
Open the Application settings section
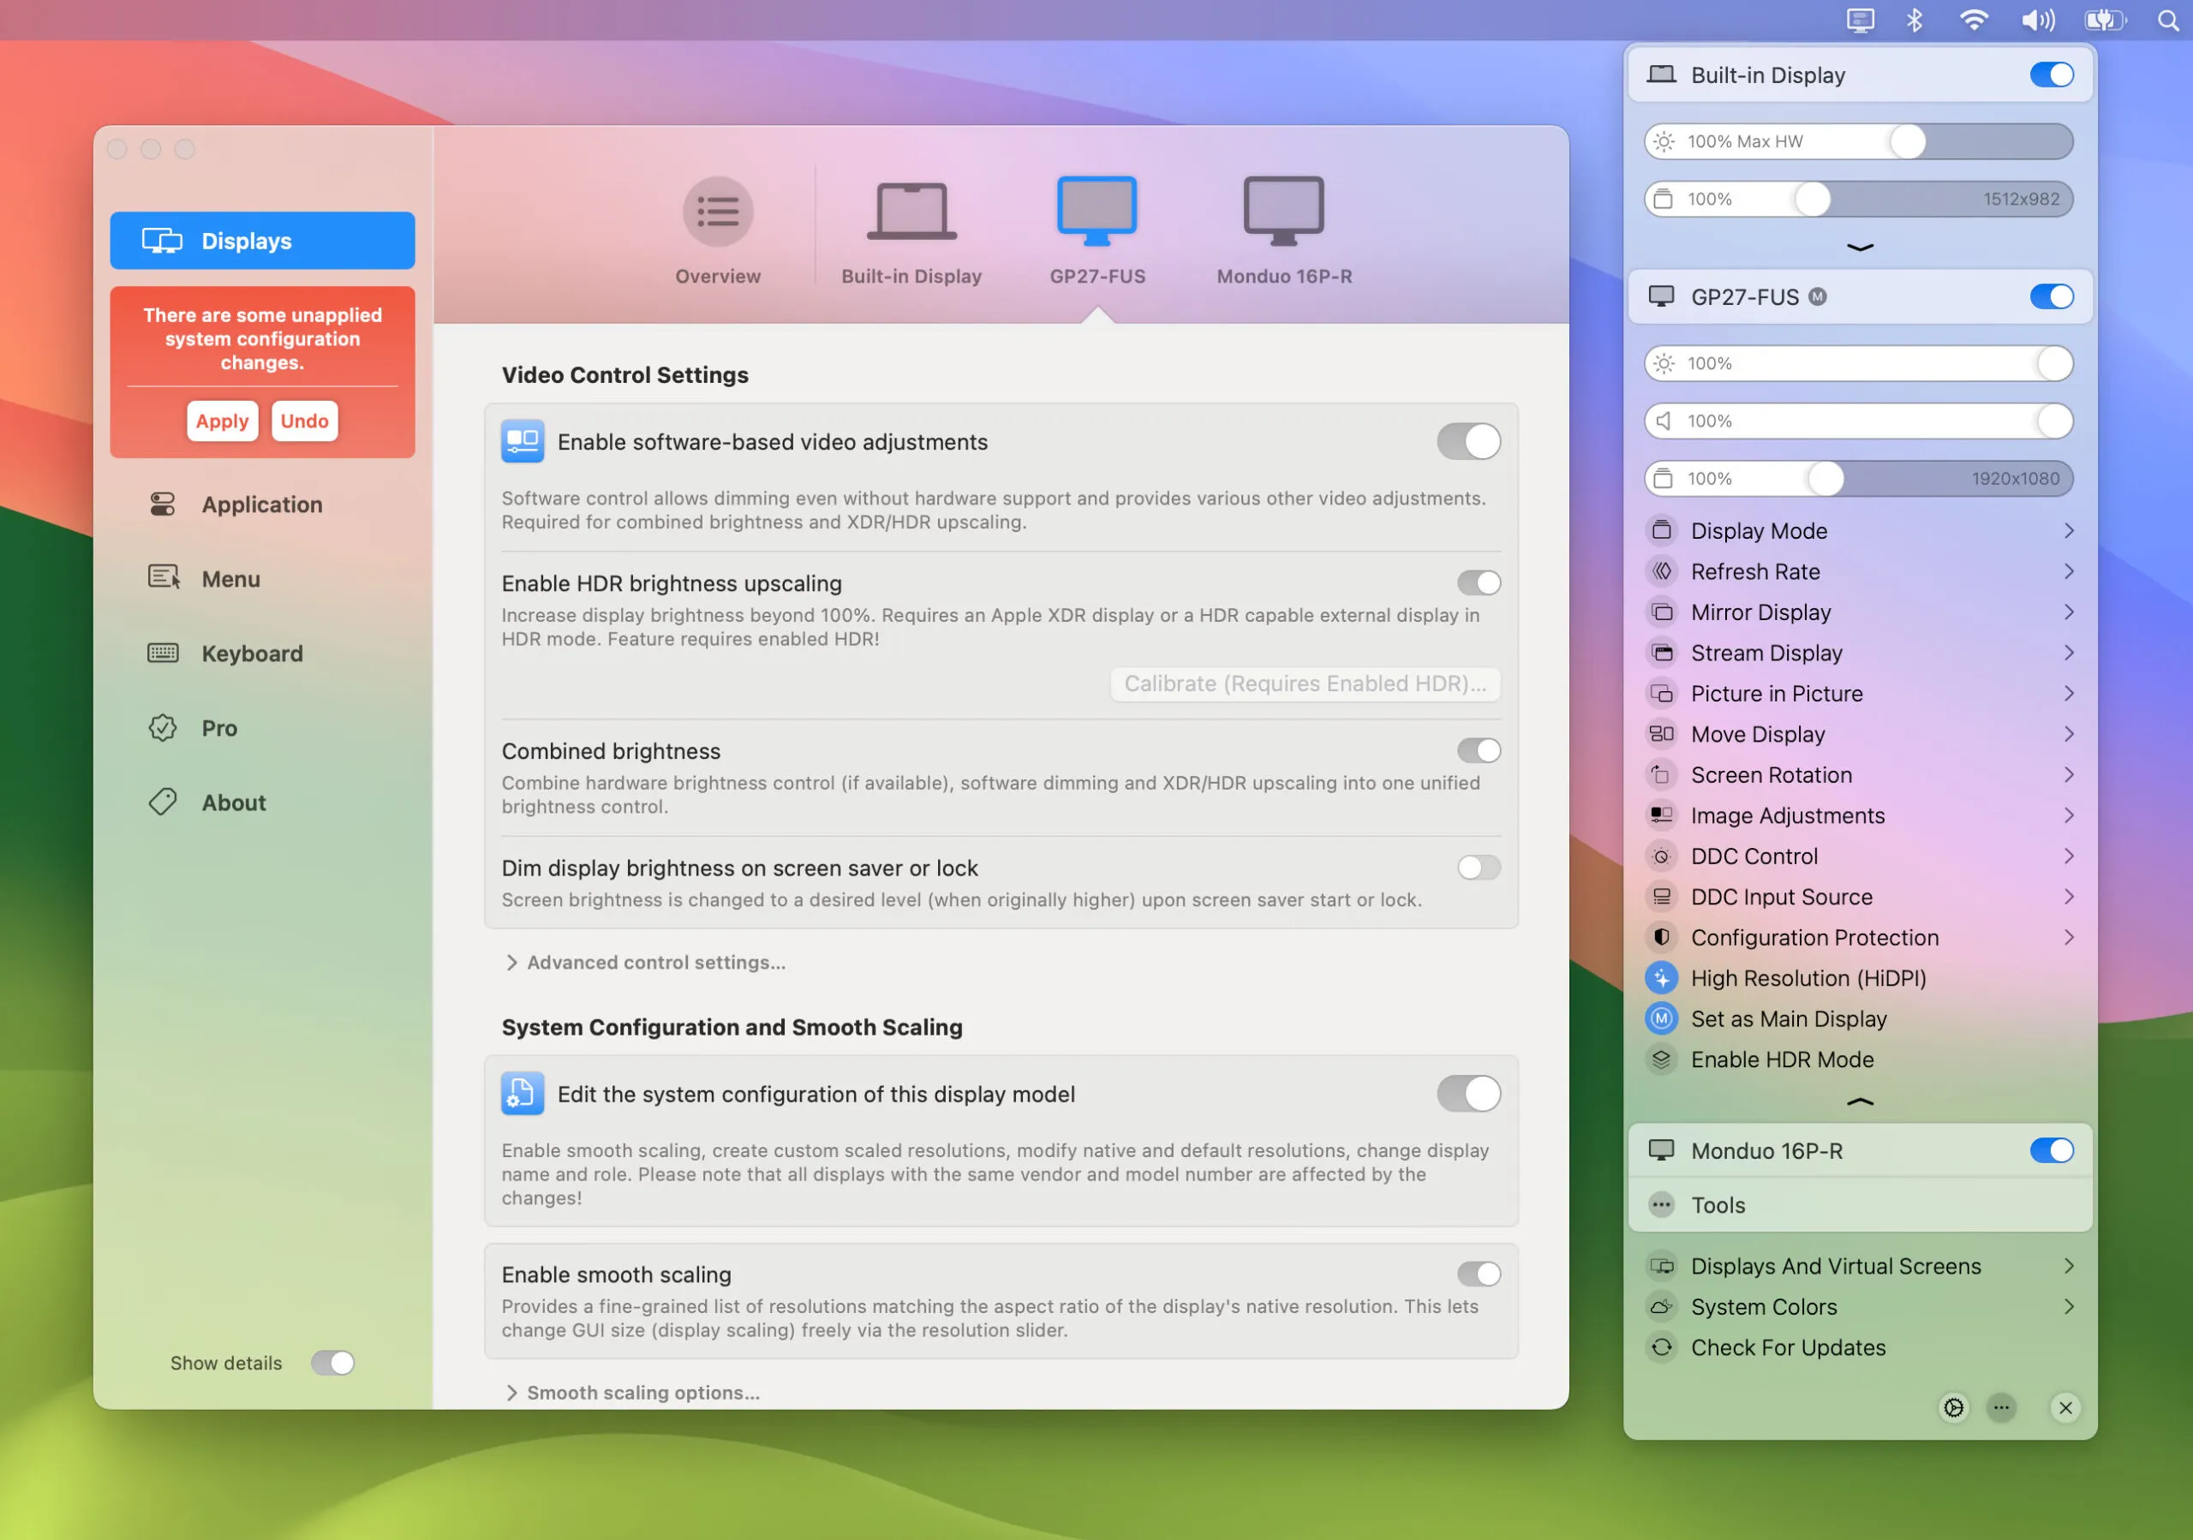tap(260, 504)
